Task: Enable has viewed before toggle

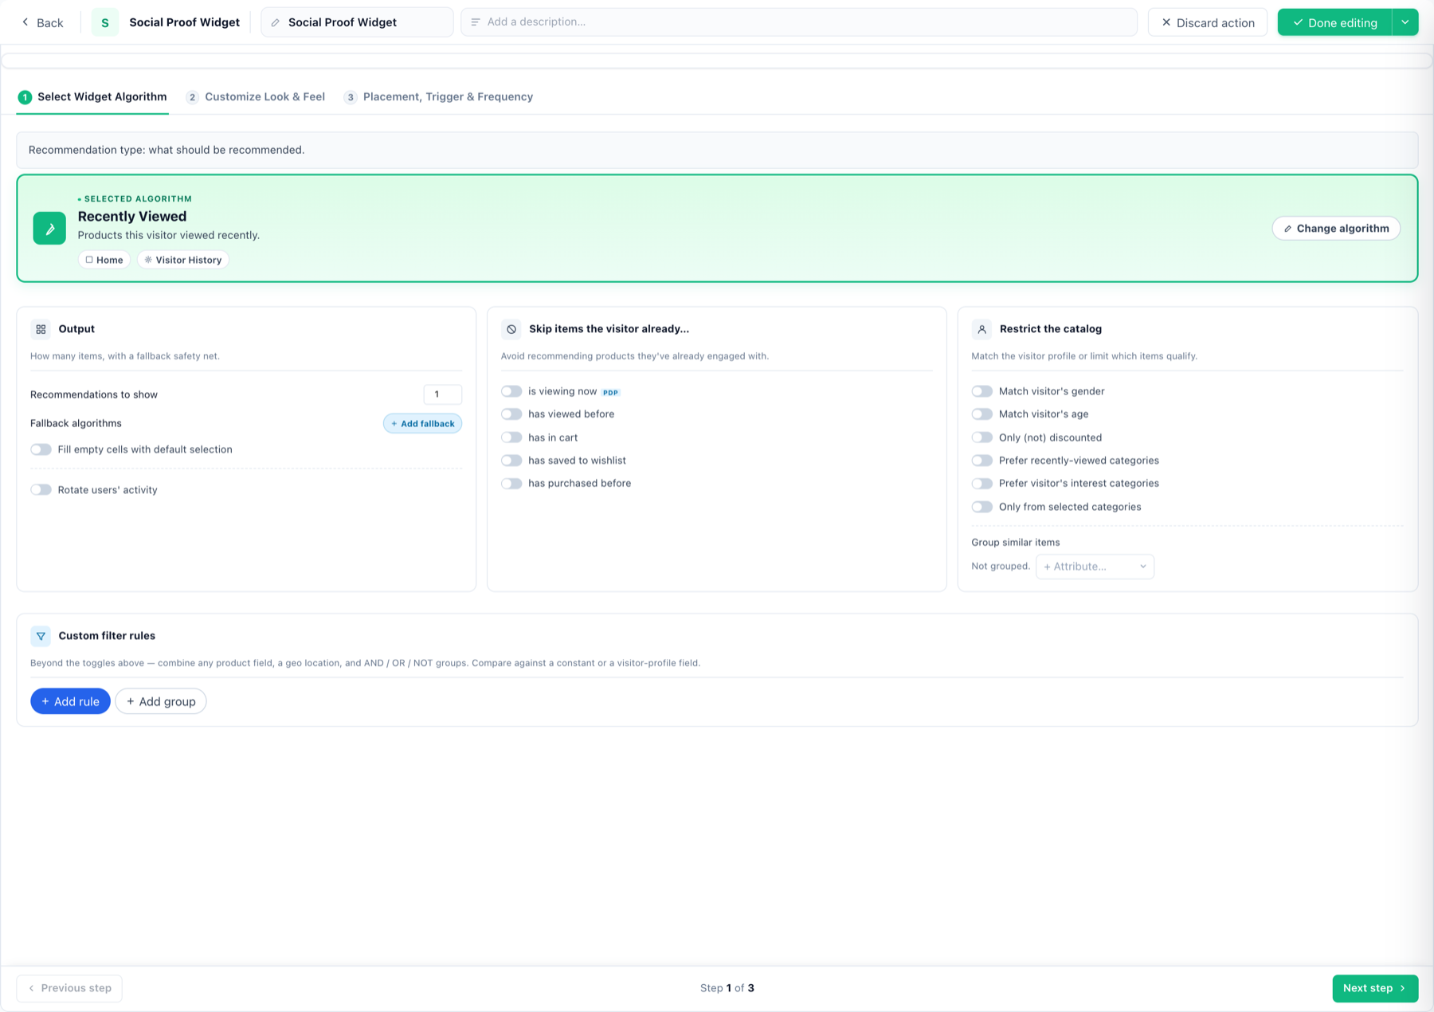Action: tap(511, 414)
